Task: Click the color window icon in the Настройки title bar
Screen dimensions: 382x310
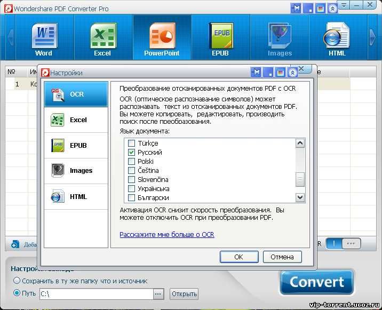Action: coord(280,73)
